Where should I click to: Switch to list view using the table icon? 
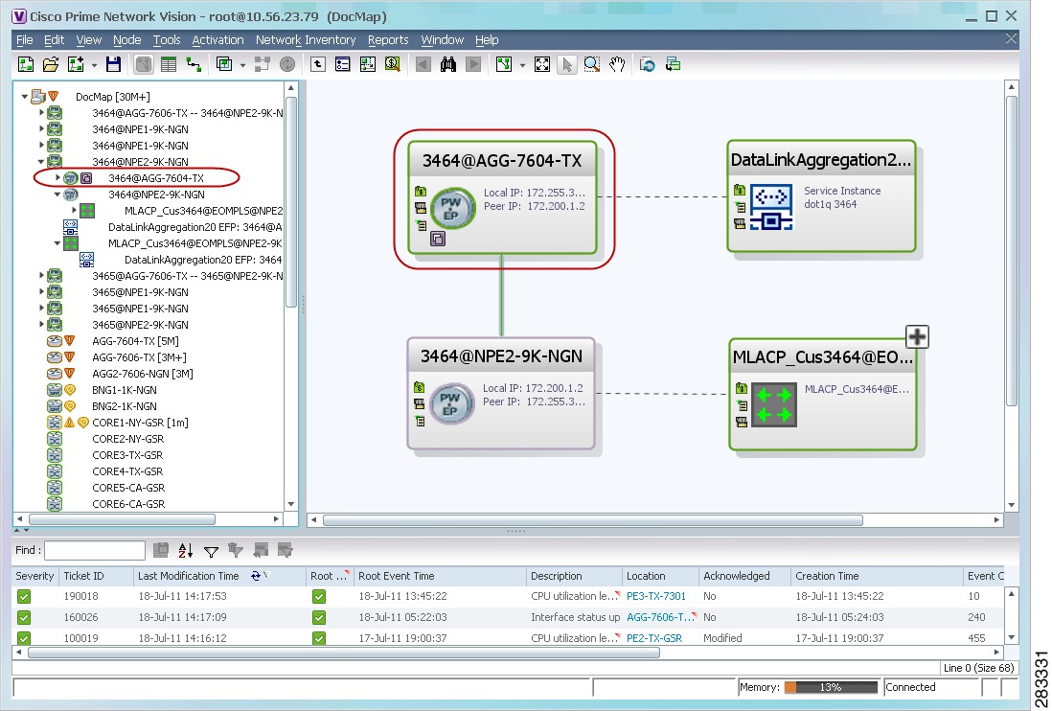tap(169, 64)
